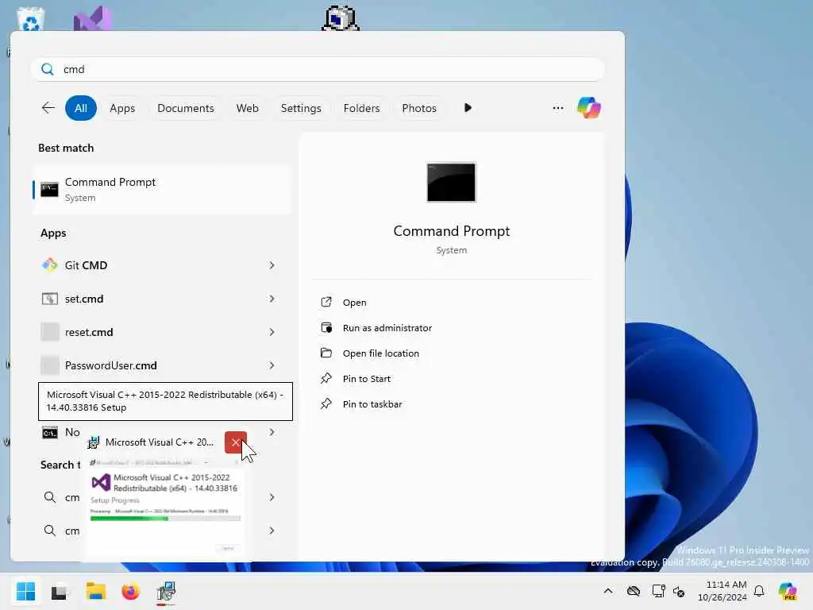Viewport: 813px width, 610px height.
Task: Click the set.cmd file icon
Action: point(50,299)
